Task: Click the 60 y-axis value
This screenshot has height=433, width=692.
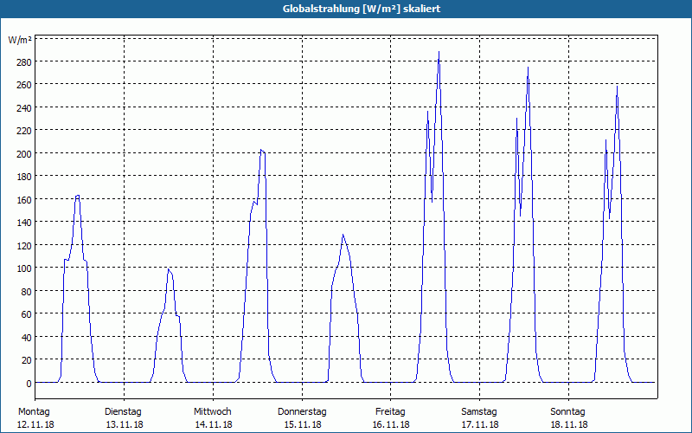Action: click(27, 314)
